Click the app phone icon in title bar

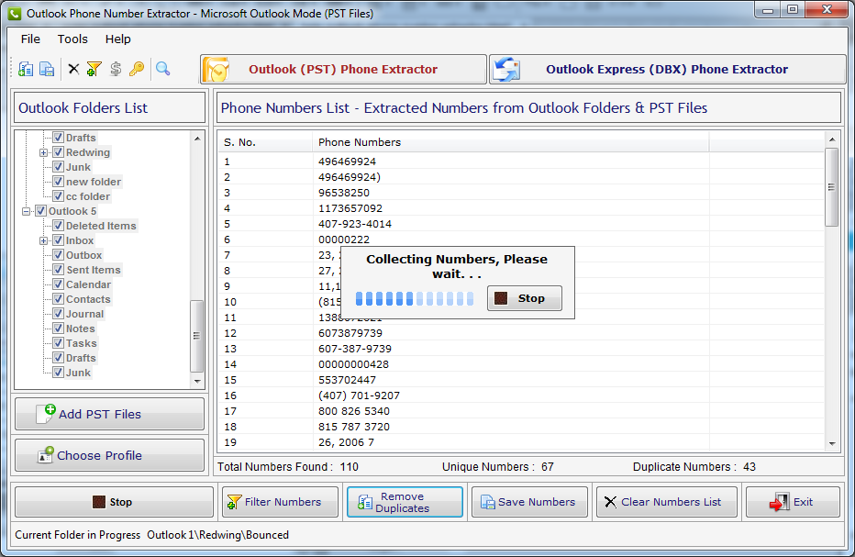tap(15, 14)
